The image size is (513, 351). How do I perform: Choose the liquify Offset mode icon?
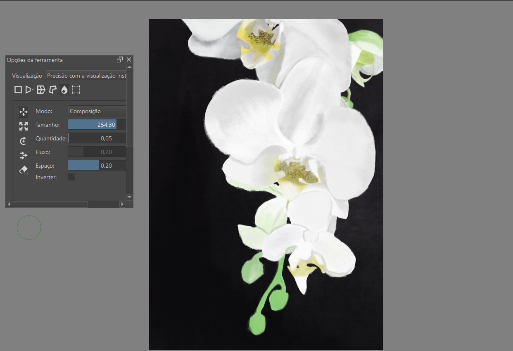[24, 155]
